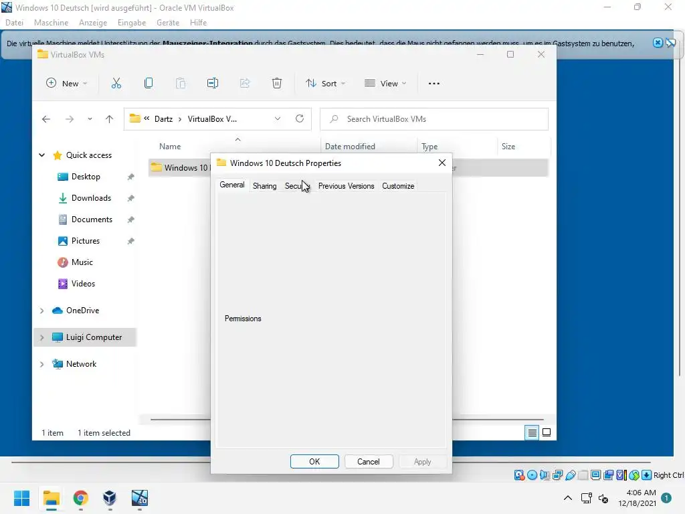
Task: Open the clock showing 4:06 AM
Action: tap(637, 498)
